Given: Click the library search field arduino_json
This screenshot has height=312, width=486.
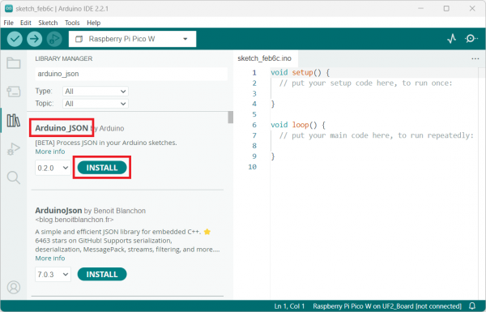Looking at the screenshot, I should [131, 74].
